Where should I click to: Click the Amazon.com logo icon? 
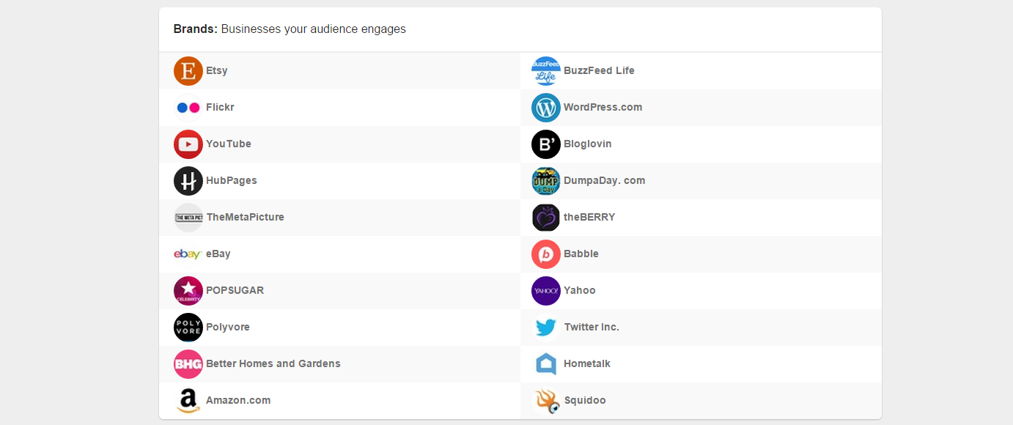click(x=188, y=401)
